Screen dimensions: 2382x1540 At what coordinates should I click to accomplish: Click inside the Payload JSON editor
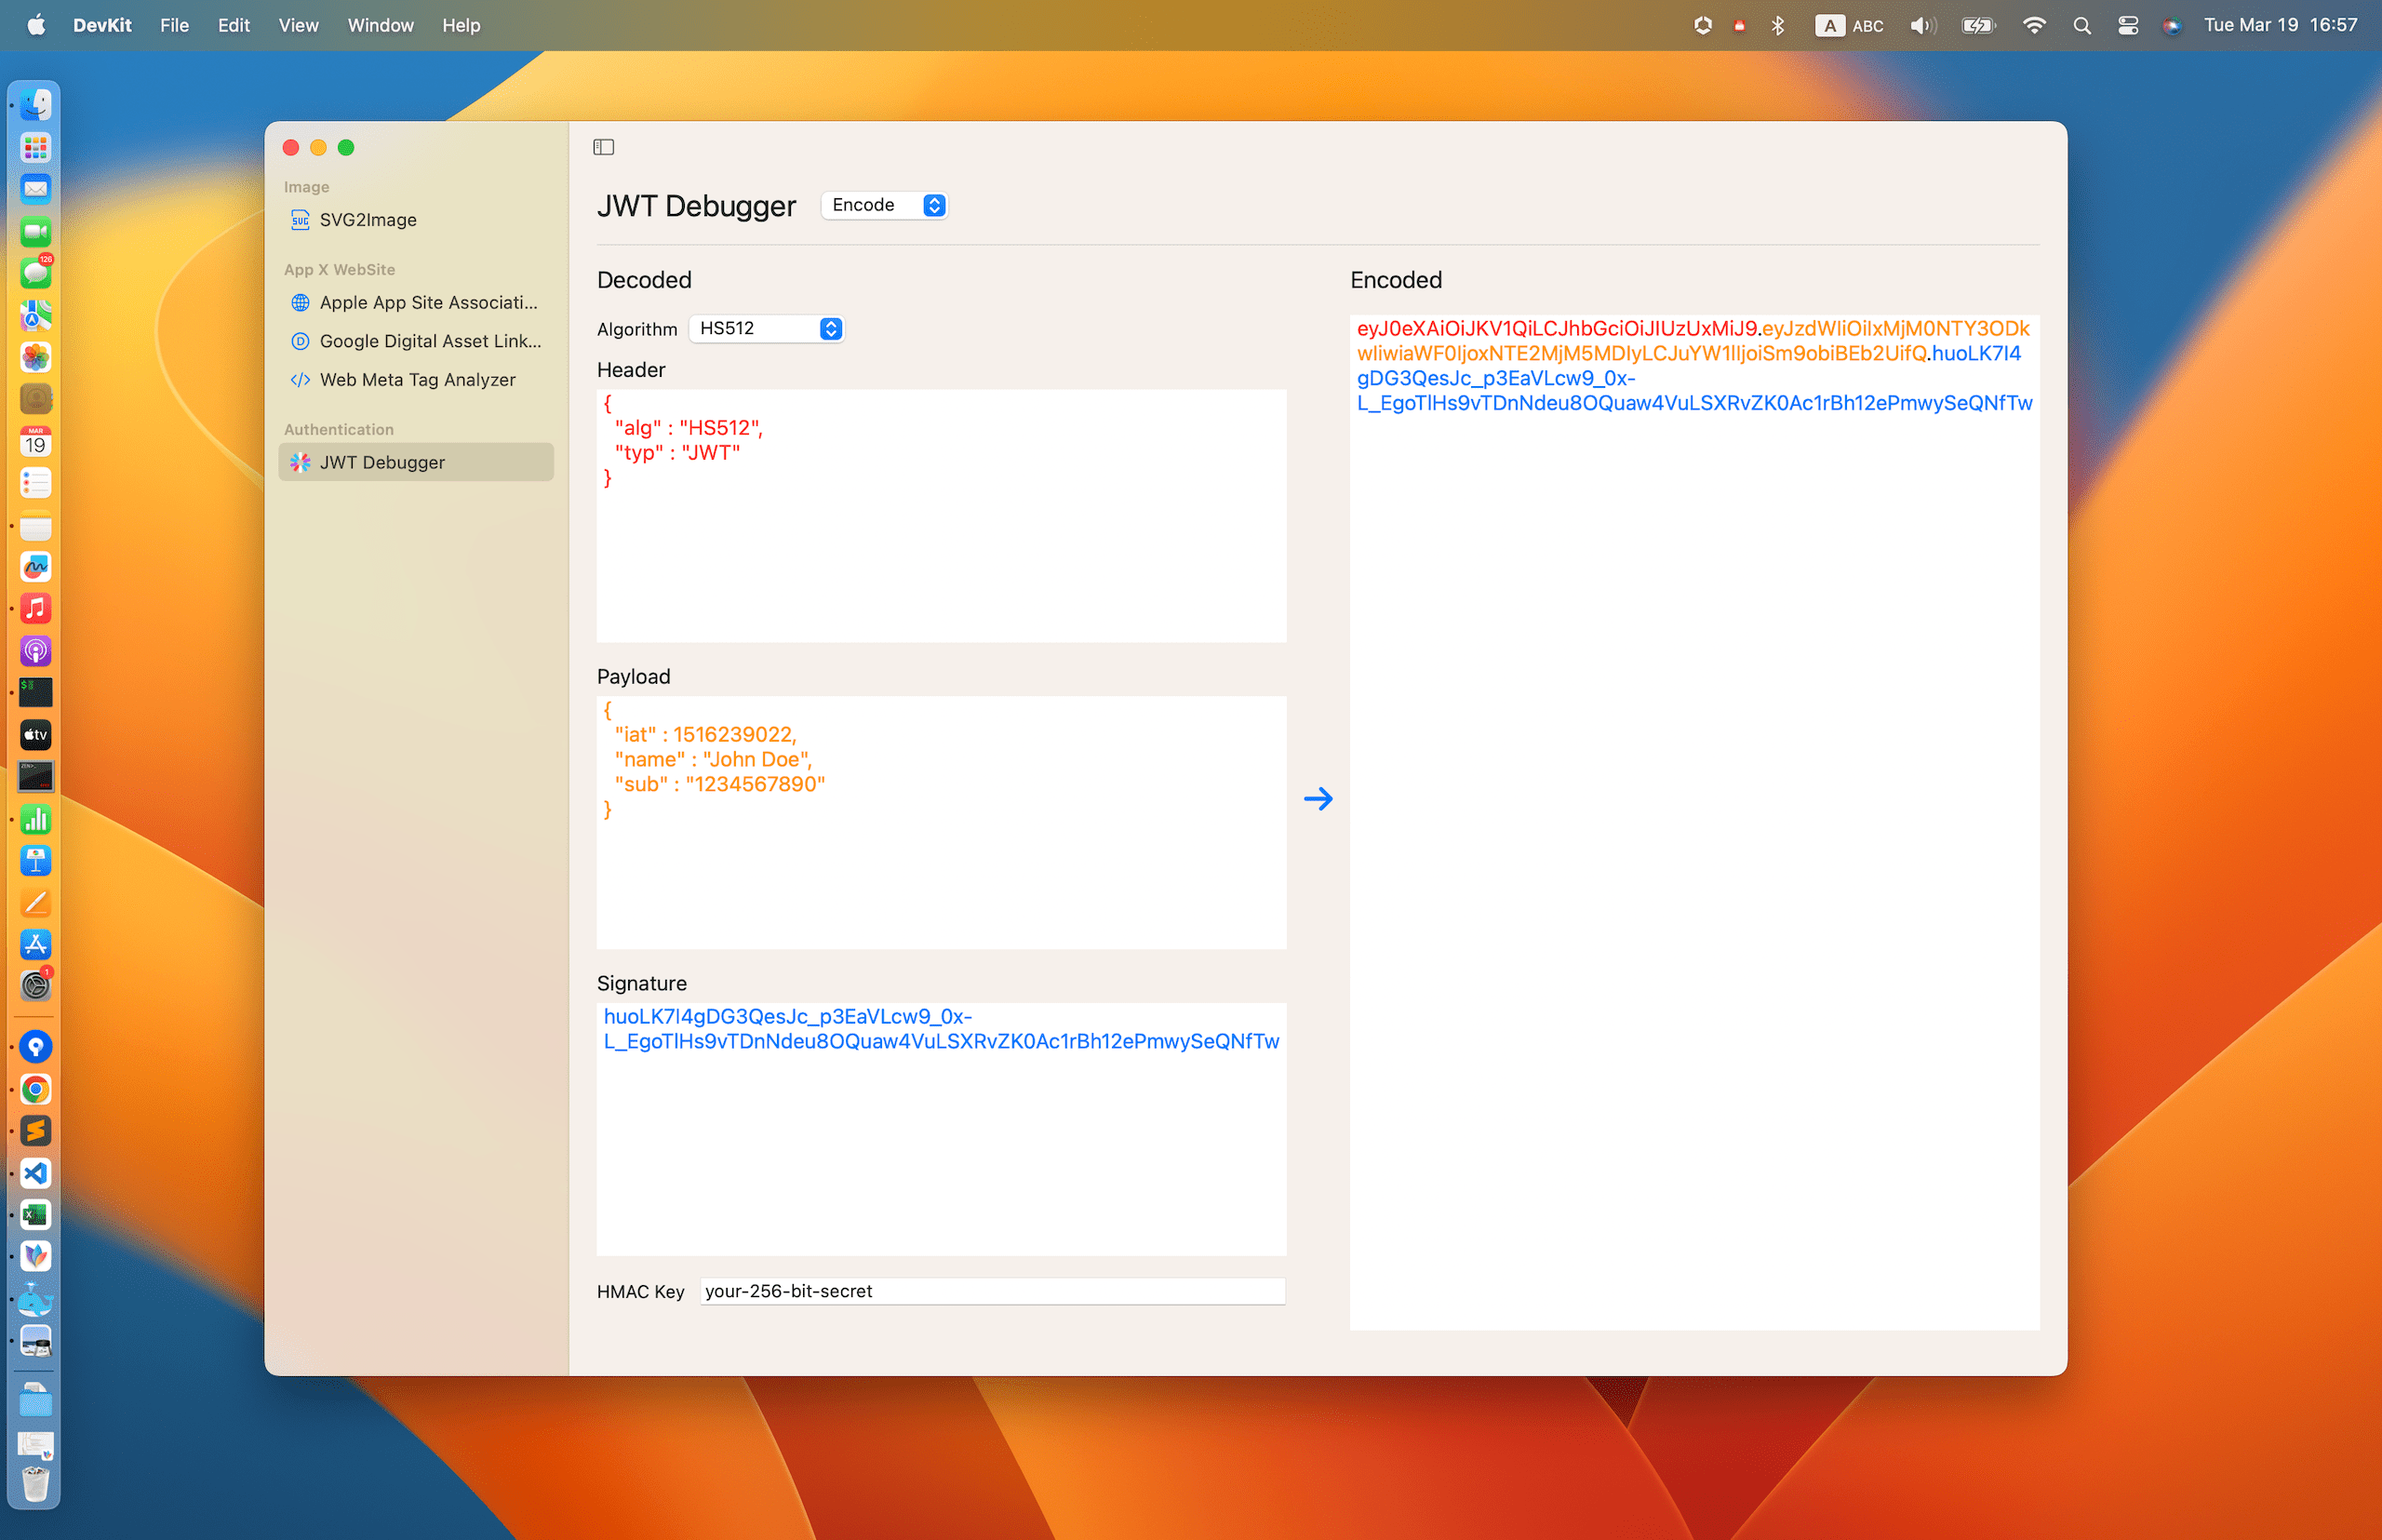click(x=941, y=822)
